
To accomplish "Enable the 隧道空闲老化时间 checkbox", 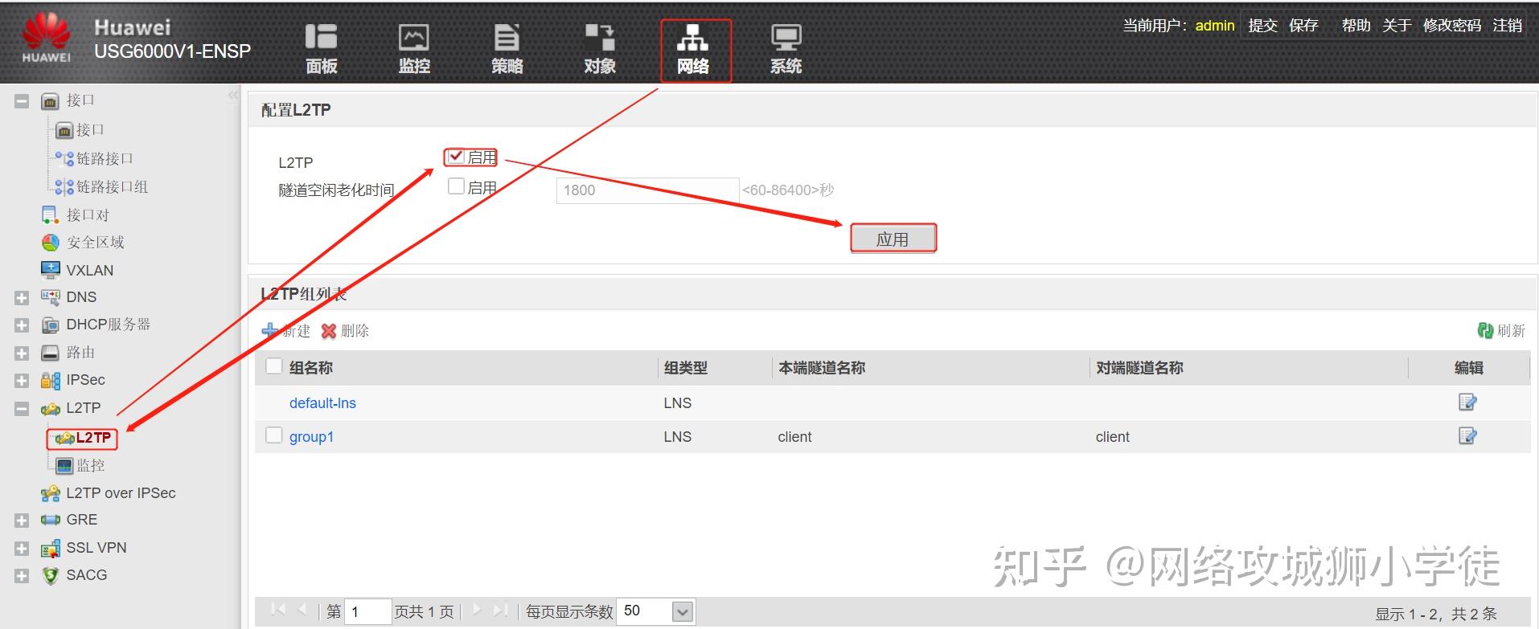I will 456,186.
